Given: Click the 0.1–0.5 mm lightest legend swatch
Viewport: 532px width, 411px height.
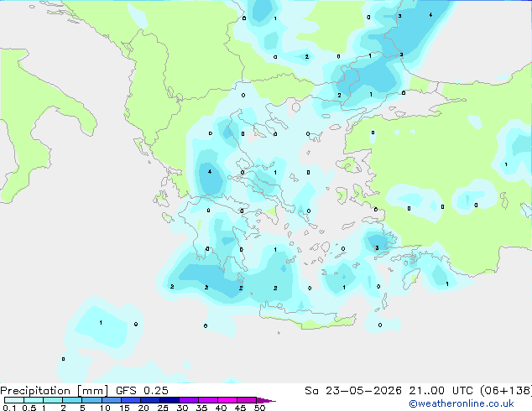Looking at the screenshot, I should tap(14, 400).
